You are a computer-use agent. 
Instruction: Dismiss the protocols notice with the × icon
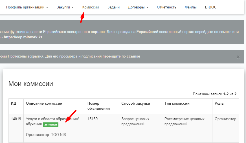click(x=238, y=57)
